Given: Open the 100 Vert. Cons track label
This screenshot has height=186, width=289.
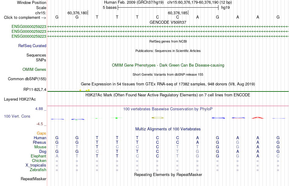Looking at the screenshot, I should (17, 116).
